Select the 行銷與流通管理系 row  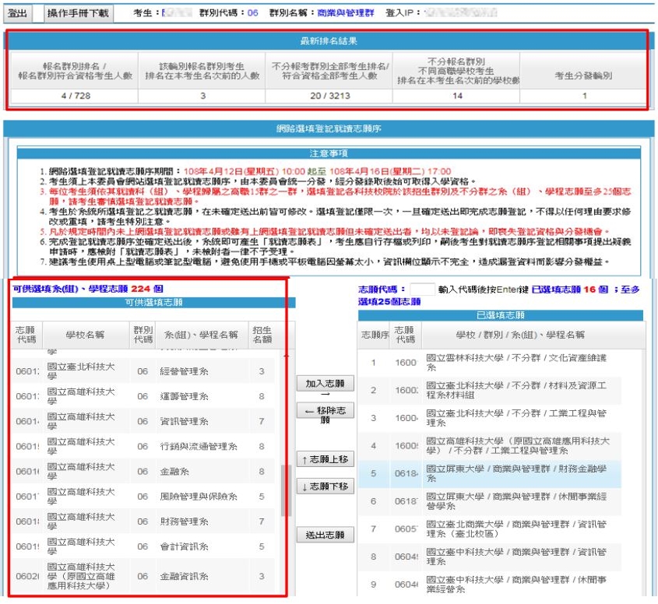[144, 446]
